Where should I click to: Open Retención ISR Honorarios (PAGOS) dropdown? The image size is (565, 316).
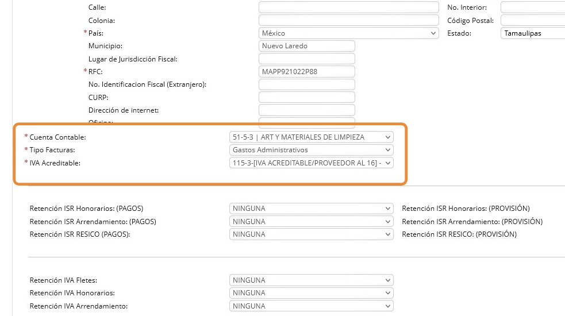click(311, 209)
